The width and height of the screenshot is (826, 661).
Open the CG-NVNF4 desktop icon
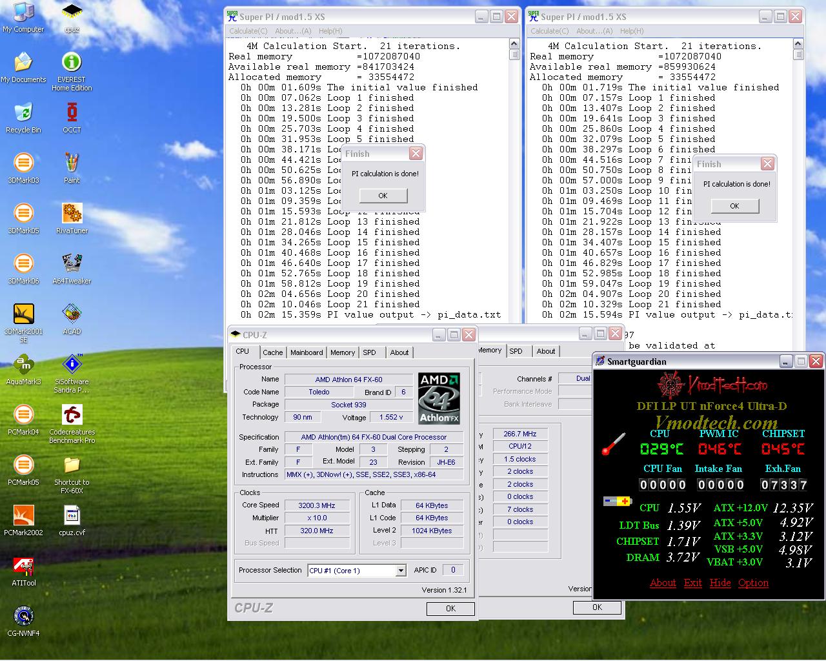coord(23,622)
